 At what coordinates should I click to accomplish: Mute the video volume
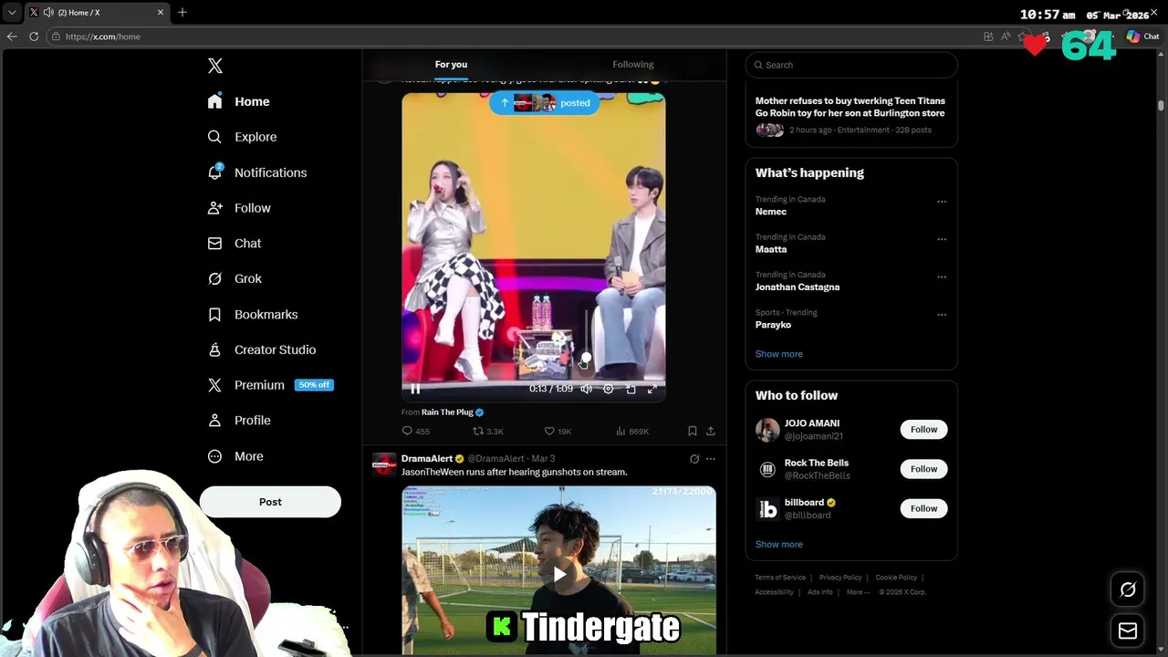tap(586, 389)
